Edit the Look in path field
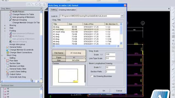Viewport: 175px width, 98px height. tap(90, 16)
